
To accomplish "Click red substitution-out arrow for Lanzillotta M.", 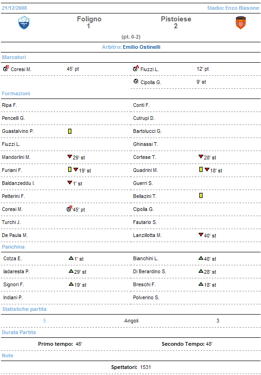I will point(201,235).
